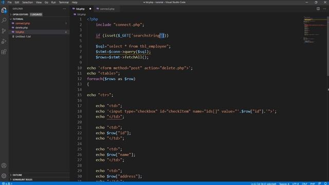The height and width of the screenshot is (185, 329).
Task: Click the PHP language mode status item
Action: click(313, 184)
